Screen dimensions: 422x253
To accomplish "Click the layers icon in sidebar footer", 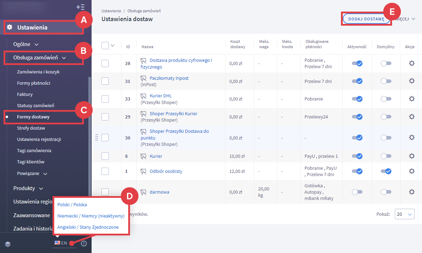I will (8, 244).
